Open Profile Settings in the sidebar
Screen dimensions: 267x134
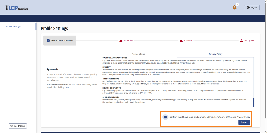(x=13, y=26)
